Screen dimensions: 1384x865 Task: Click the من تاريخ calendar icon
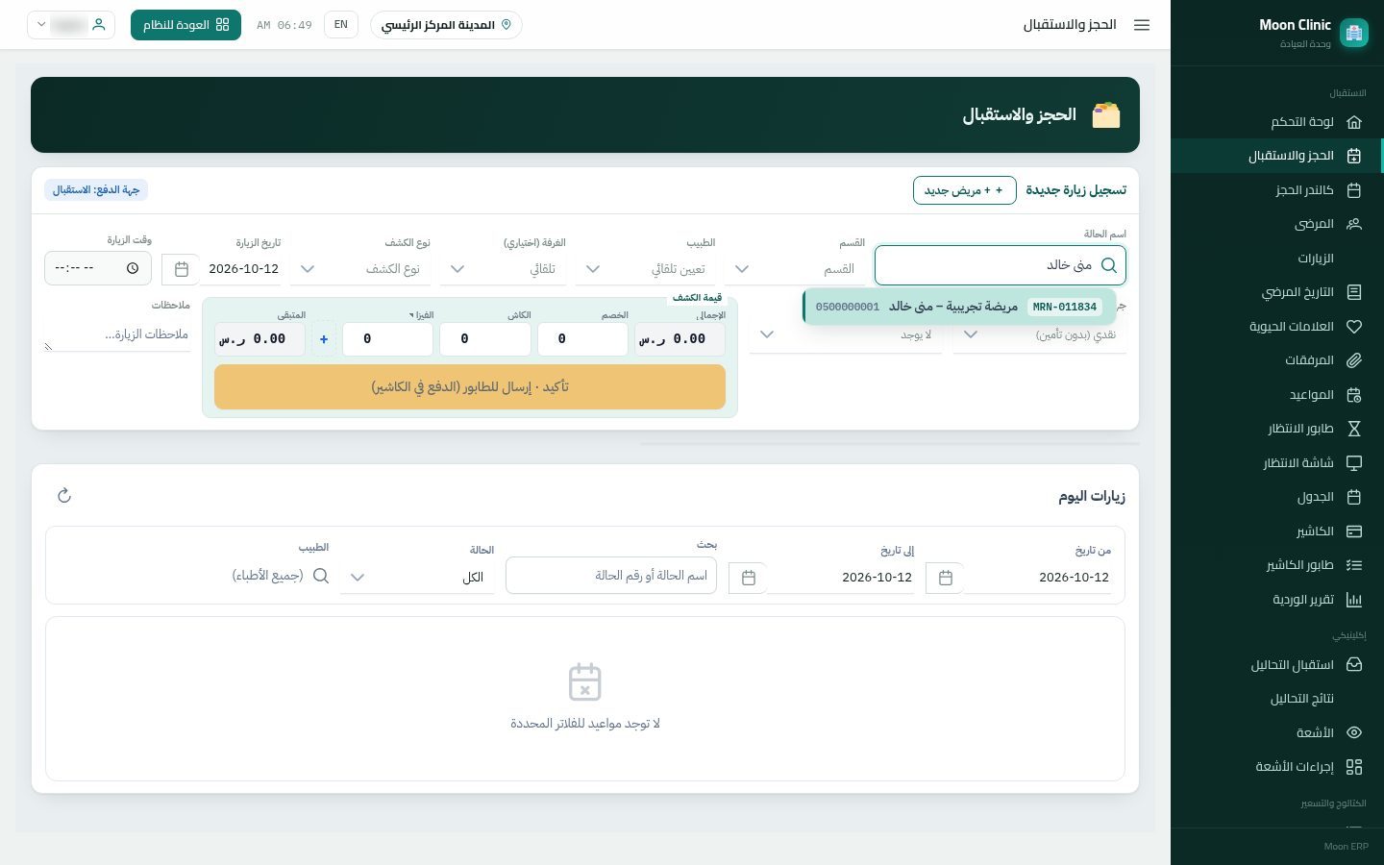point(945,578)
